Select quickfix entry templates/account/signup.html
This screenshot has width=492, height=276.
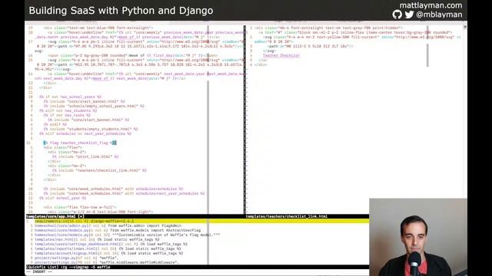click(x=108, y=253)
